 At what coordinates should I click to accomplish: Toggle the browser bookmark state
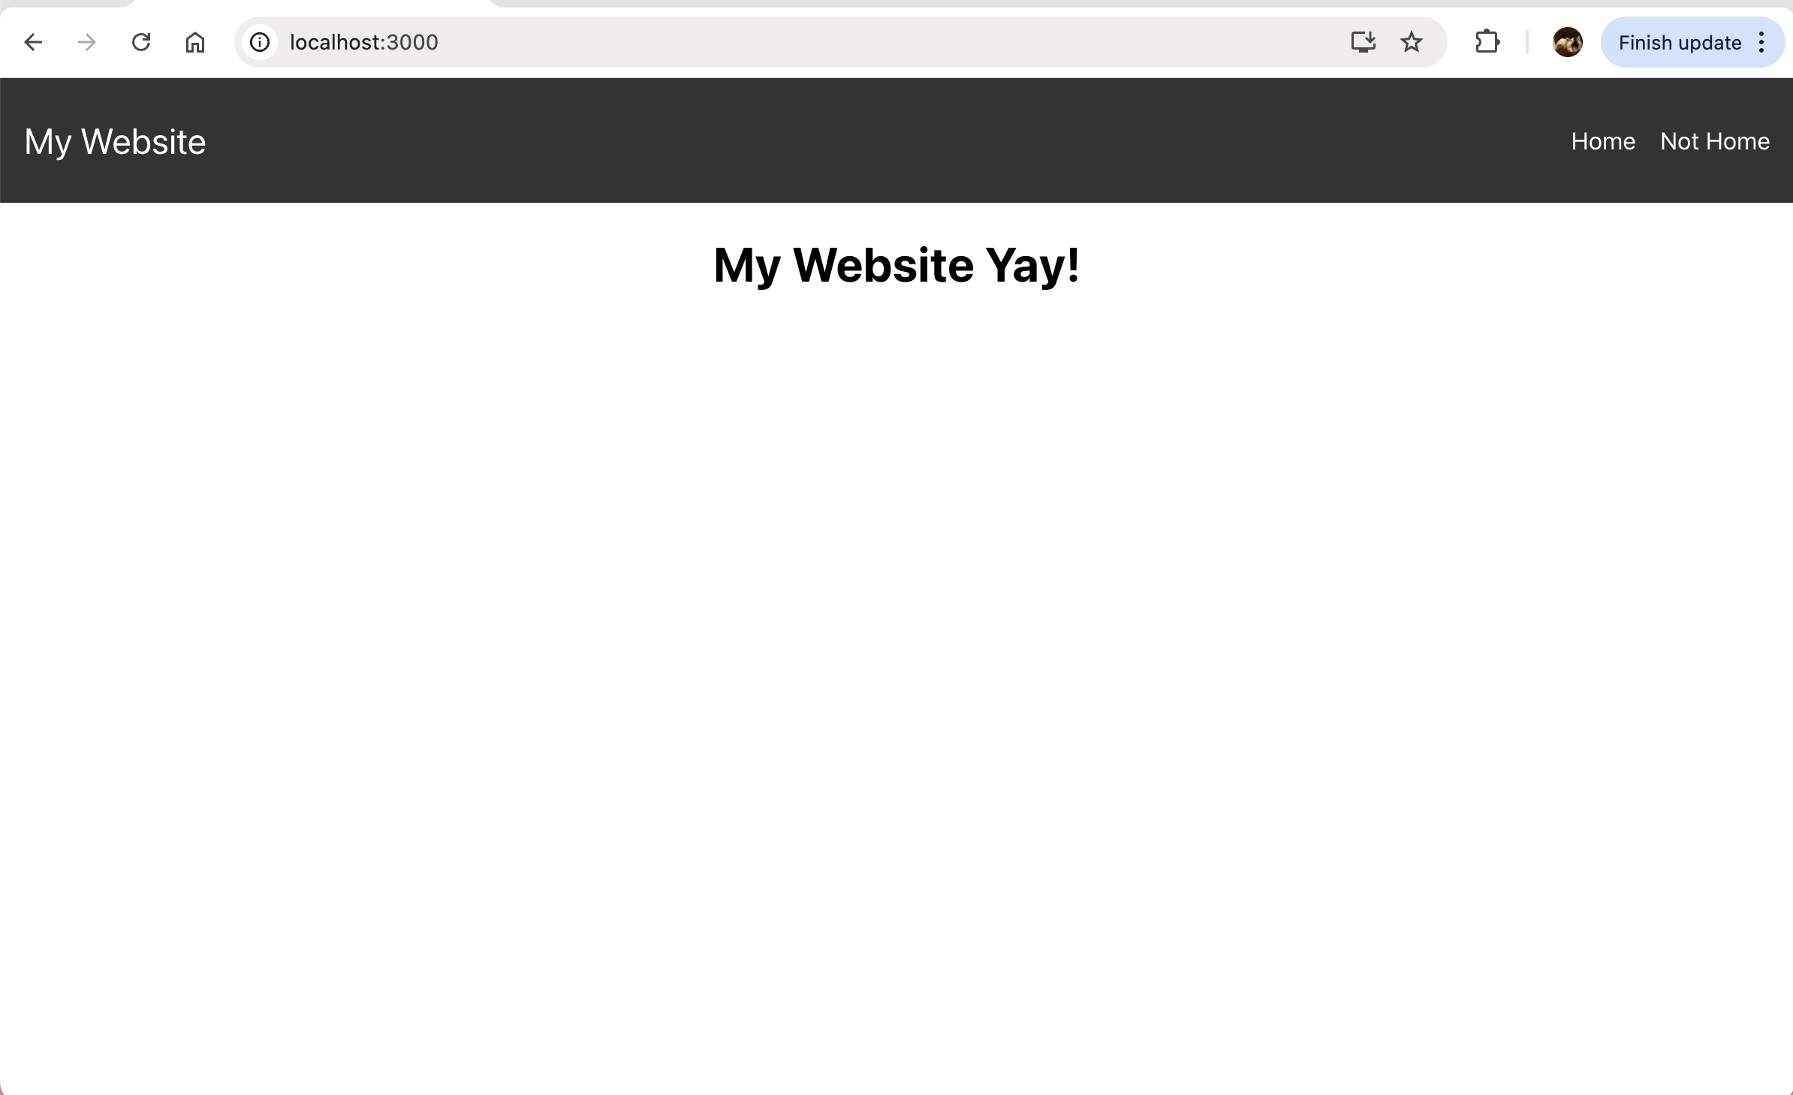coord(1410,42)
